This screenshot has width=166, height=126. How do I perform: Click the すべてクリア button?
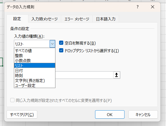tap(22, 114)
